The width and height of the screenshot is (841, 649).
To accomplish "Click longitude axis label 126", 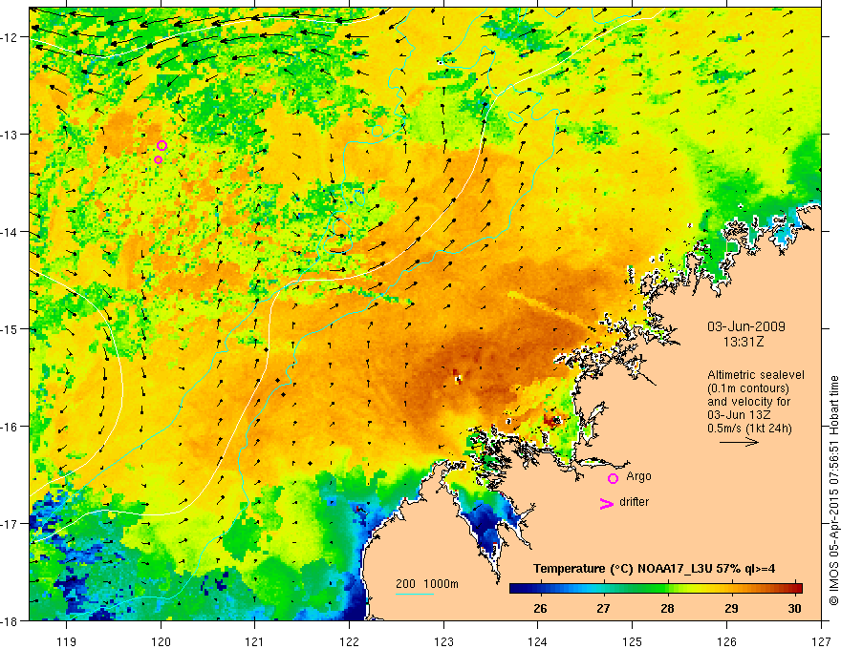I will (726, 641).
